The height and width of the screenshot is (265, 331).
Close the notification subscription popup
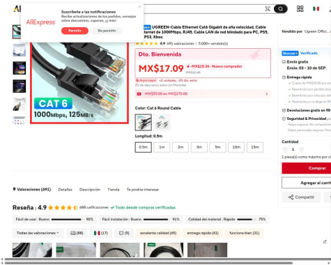pyautogui.click(x=139, y=7)
